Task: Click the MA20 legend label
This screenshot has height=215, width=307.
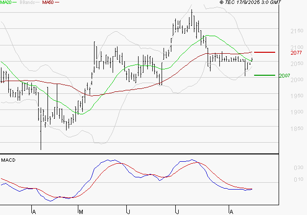Action: [x=6, y=3]
